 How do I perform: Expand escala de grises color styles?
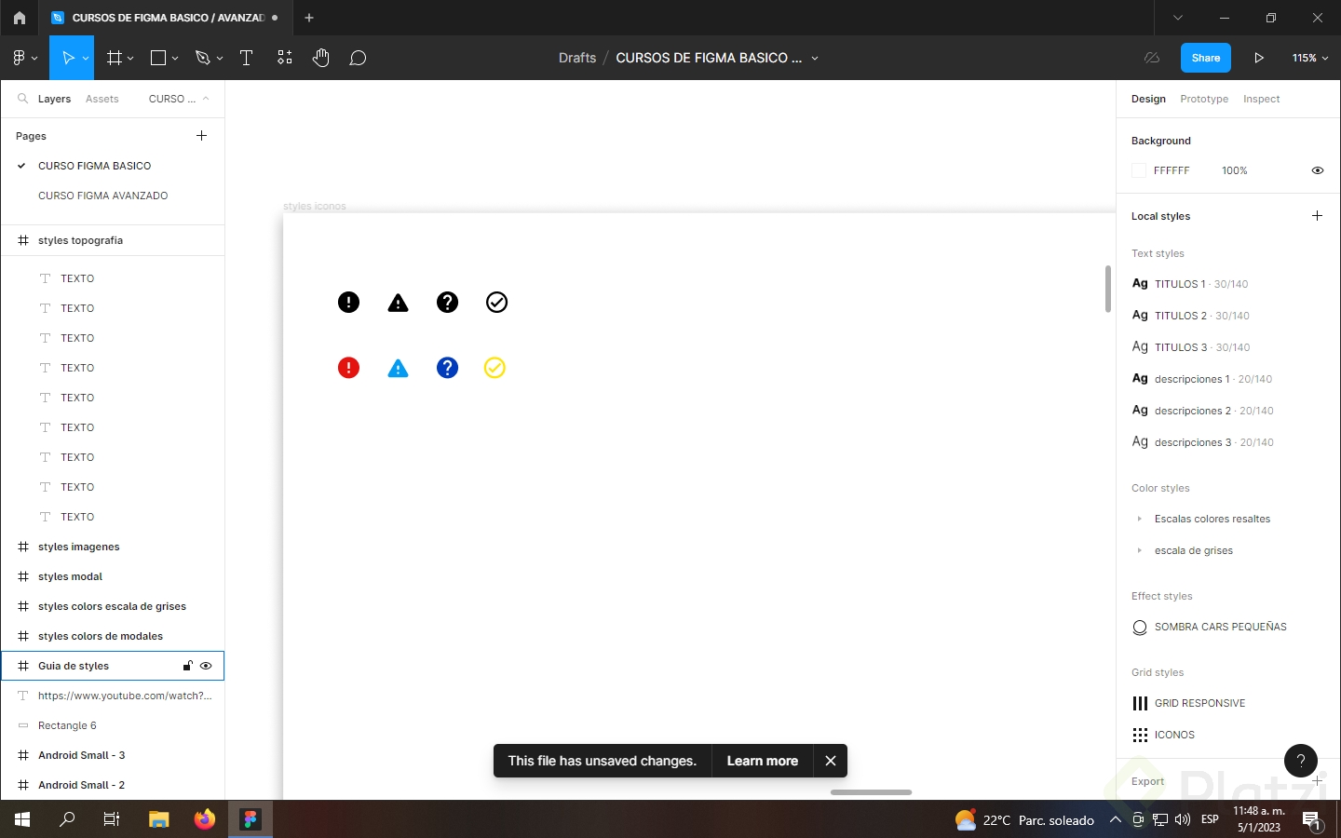[1139, 550]
